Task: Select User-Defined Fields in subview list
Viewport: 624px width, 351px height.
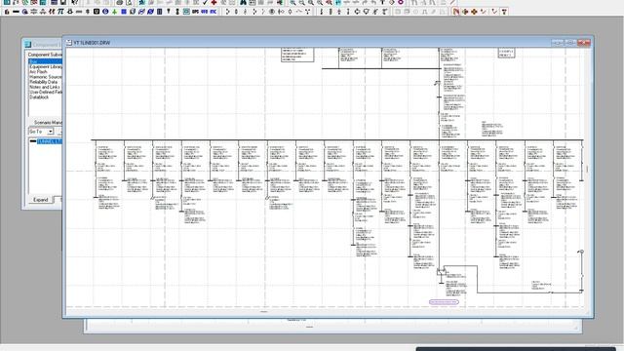Action: (x=46, y=92)
